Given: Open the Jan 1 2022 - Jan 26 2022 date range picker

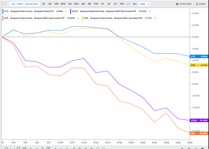Looking at the screenshot, I should pos(24,4).
